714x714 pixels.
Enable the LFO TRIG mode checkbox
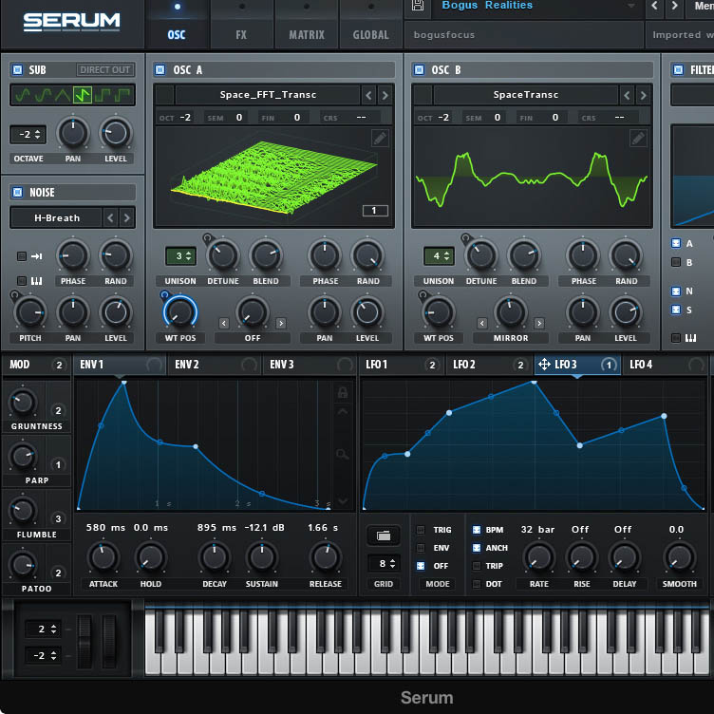pos(421,530)
